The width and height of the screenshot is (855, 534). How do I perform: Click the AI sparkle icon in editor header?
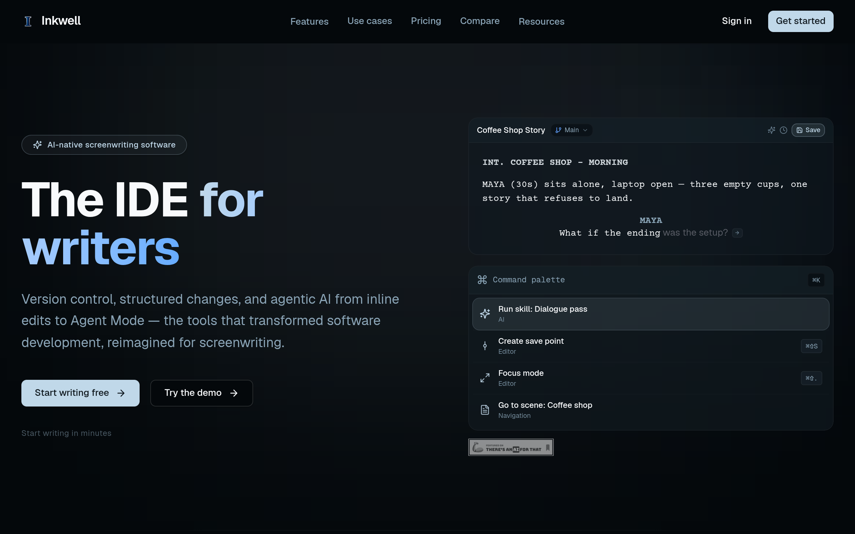click(772, 130)
